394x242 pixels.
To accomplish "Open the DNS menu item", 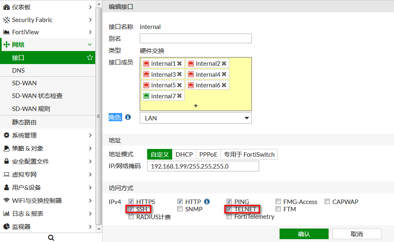I will coord(19,71).
